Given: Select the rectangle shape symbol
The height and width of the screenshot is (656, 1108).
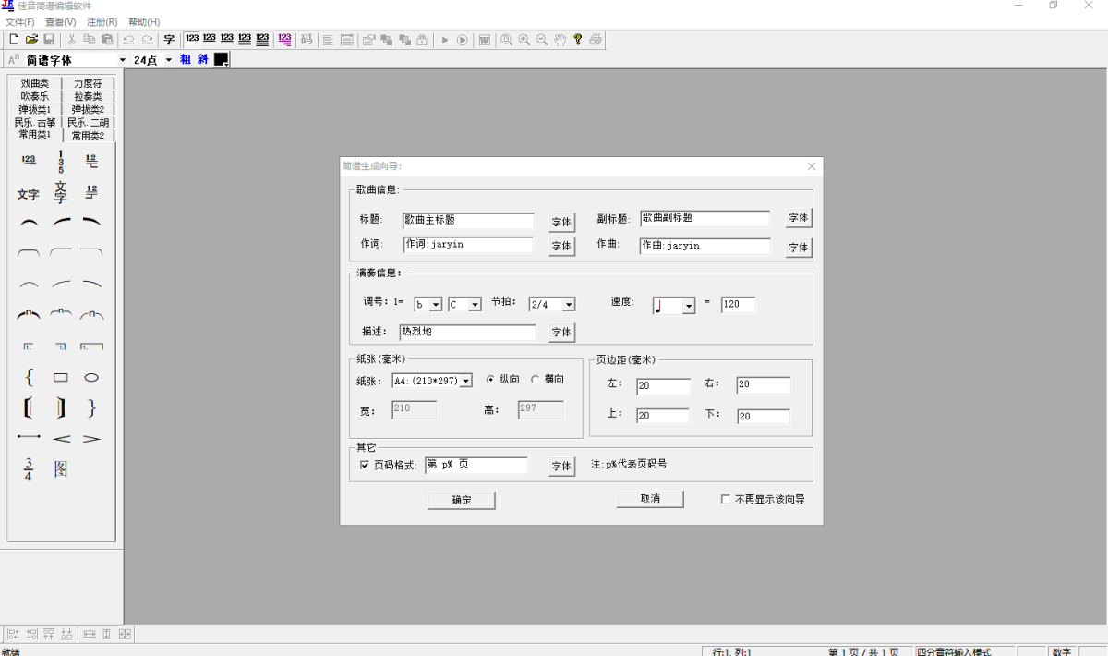Looking at the screenshot, I should [x=61, y=378].
